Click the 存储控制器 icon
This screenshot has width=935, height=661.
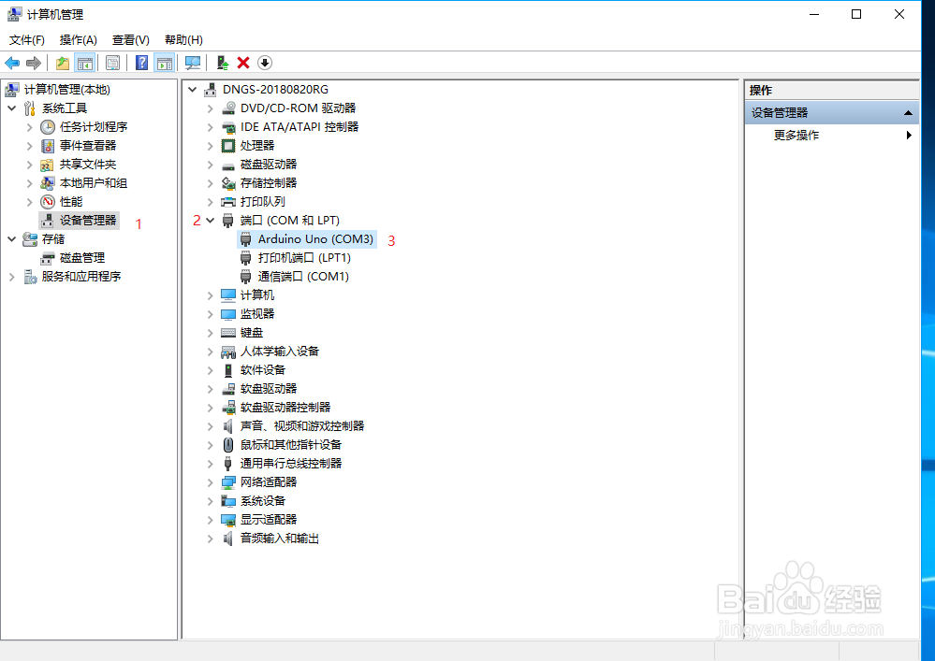(228, 183)
